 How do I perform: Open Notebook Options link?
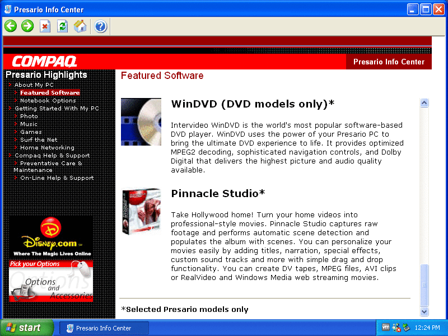coord(48,101)
